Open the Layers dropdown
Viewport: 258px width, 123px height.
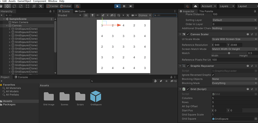point(227,6)
